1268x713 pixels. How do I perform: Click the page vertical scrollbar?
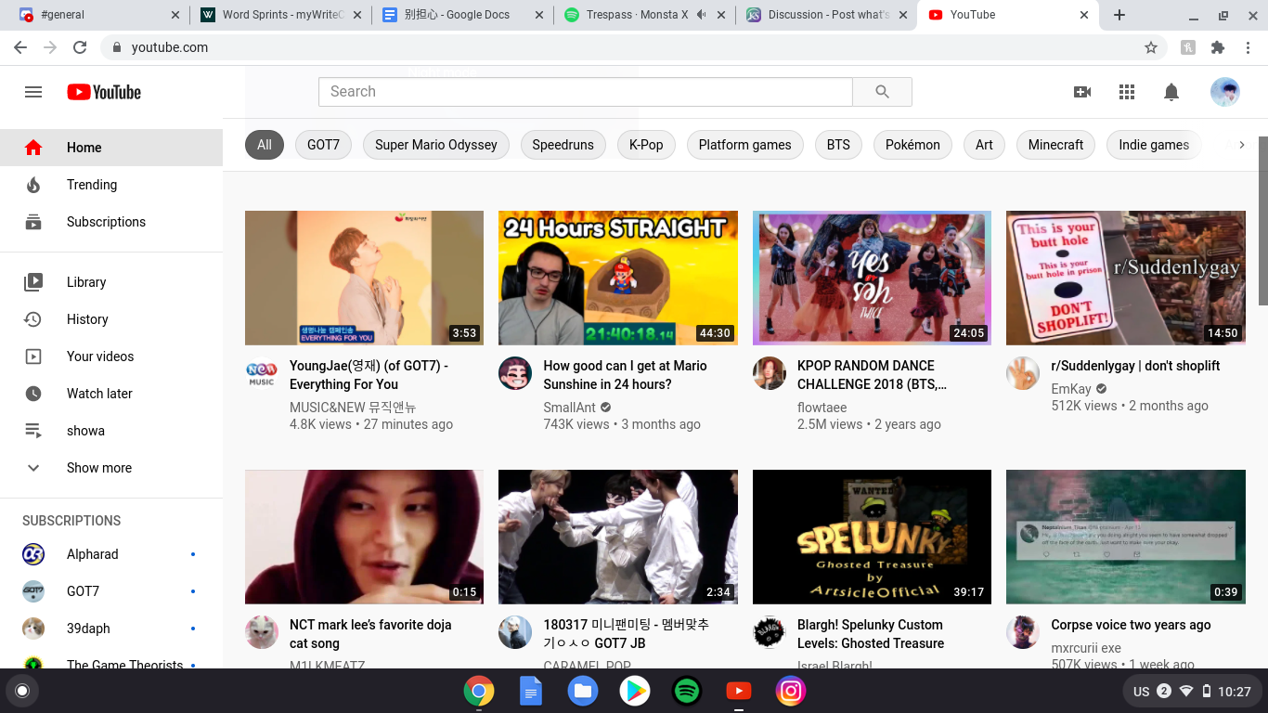(1262, 221)
